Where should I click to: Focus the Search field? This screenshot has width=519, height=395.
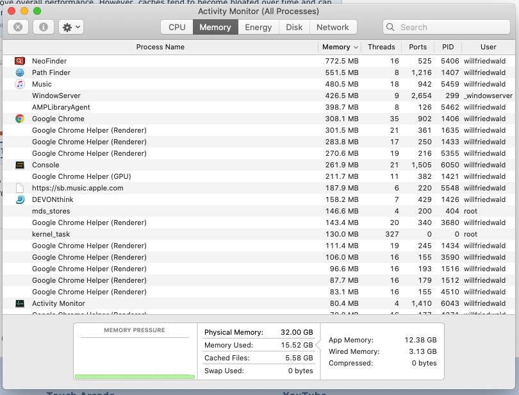click(446, 27)
